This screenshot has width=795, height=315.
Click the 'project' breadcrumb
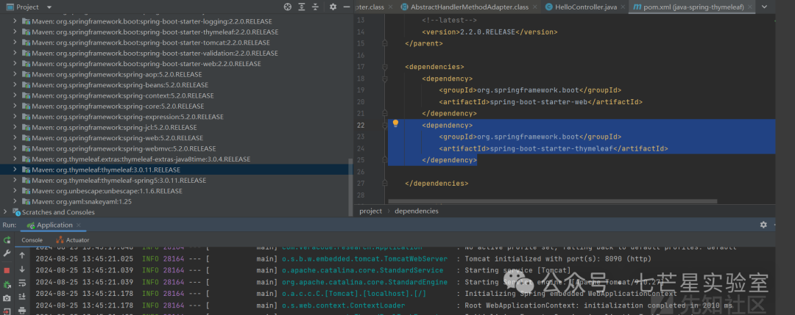pos(370,211)
